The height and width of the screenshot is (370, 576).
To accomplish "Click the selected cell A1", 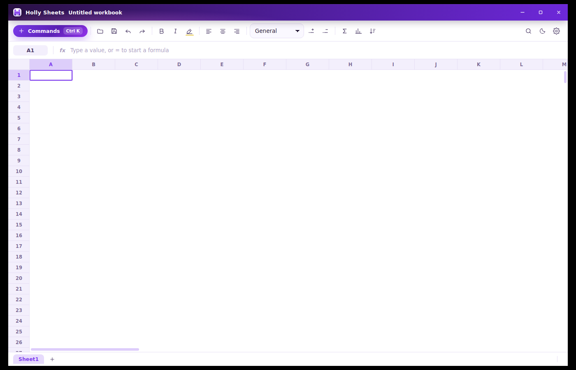I will coord(51,75).
